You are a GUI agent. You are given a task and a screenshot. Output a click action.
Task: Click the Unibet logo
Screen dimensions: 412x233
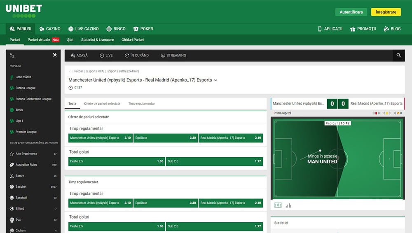(24, 11)
